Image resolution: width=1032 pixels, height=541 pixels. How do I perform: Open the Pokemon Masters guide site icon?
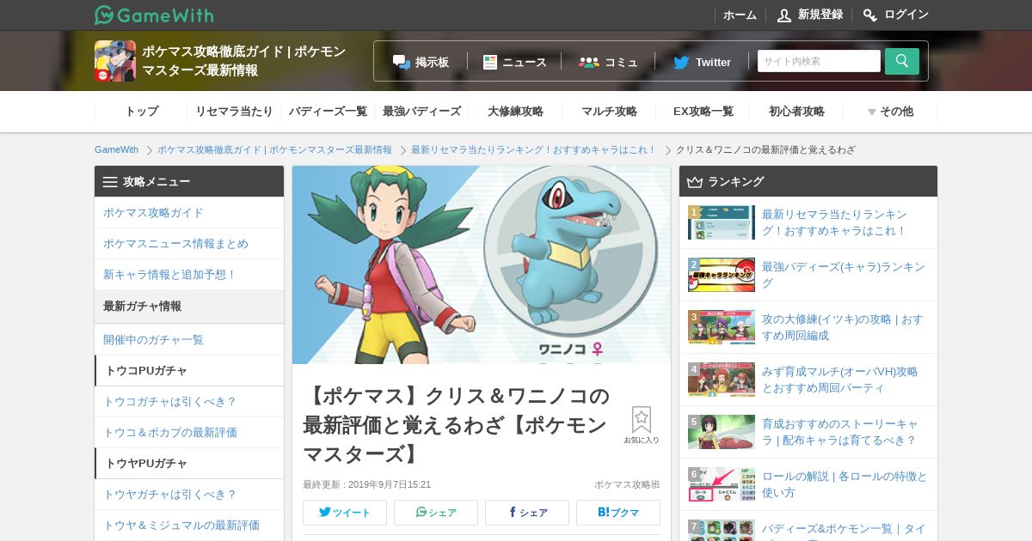click(x=115, y=61)
